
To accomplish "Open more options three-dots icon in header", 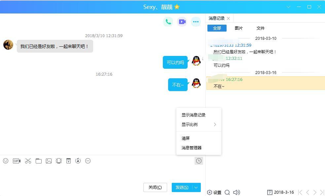I will coord(196,22).
